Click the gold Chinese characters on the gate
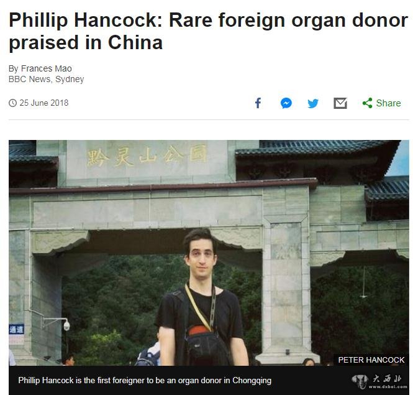The image size is (413, 395). pyautogui.click(x=147, y=156)
